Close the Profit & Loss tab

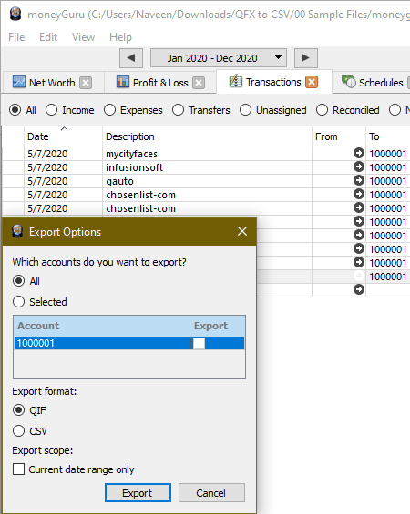pos(199,83)
